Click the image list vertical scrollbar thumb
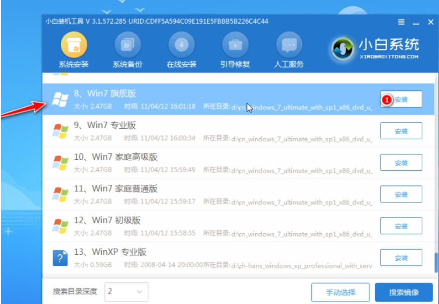Screen dimensions: 439x304 [x=436, y=262]
